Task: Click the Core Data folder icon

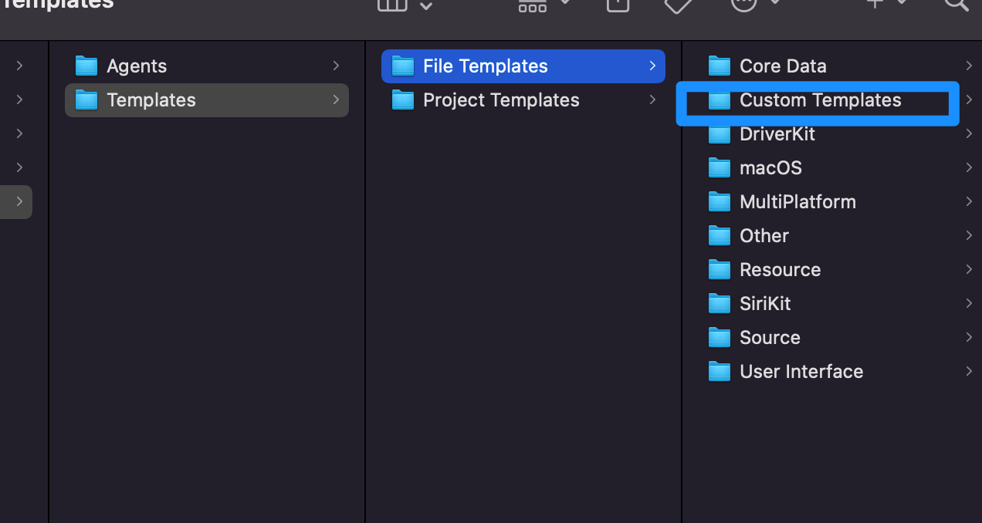Action: [x=720, y=66]
